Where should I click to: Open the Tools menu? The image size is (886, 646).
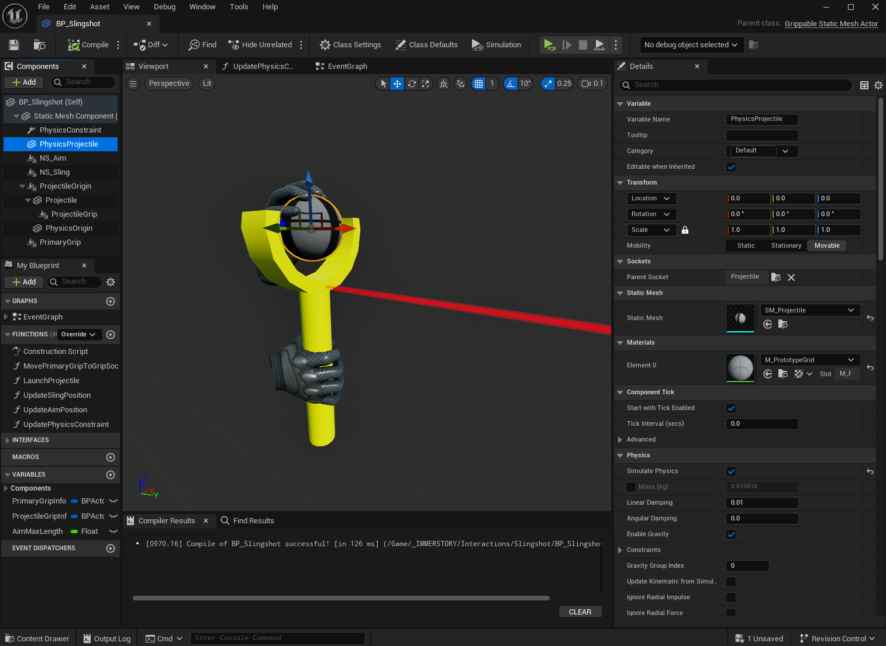(x=239, y=7)
